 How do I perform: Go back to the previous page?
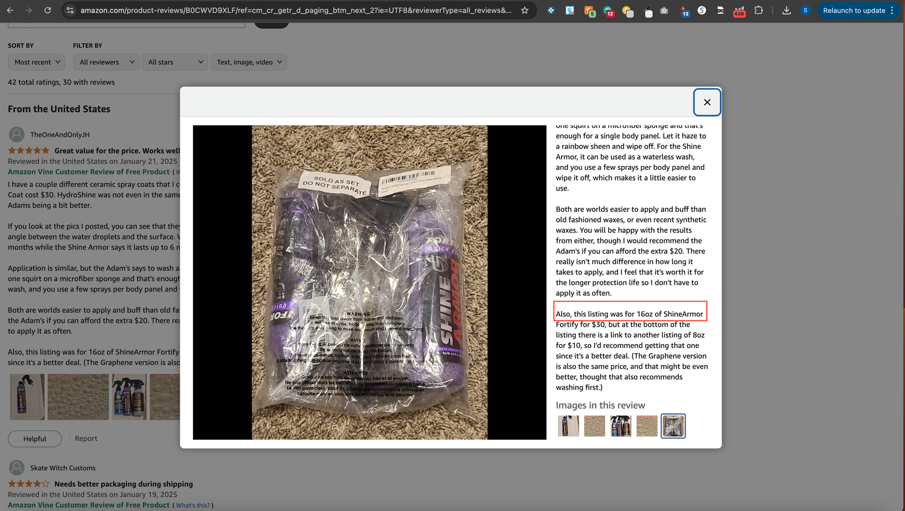tap(10, 10)
